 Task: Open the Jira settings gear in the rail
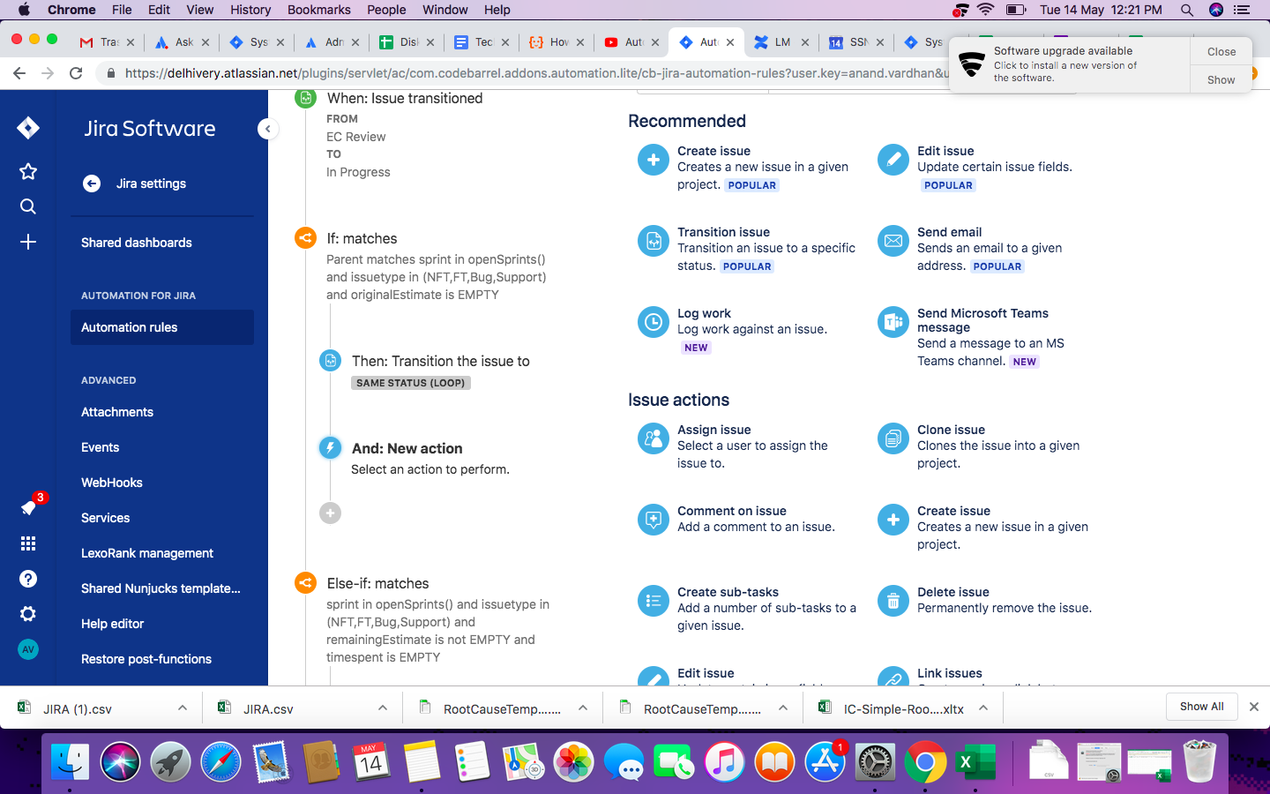28,614
